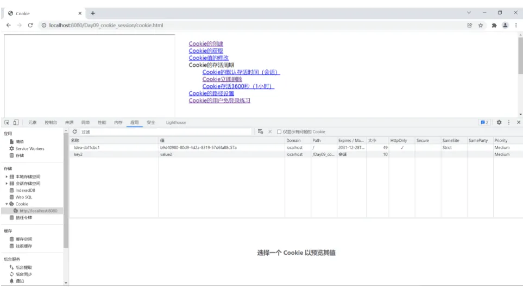The width and height of the screenshot is (523, 289).
Task: Activate the inspect element picker
Action: (7, 122)
